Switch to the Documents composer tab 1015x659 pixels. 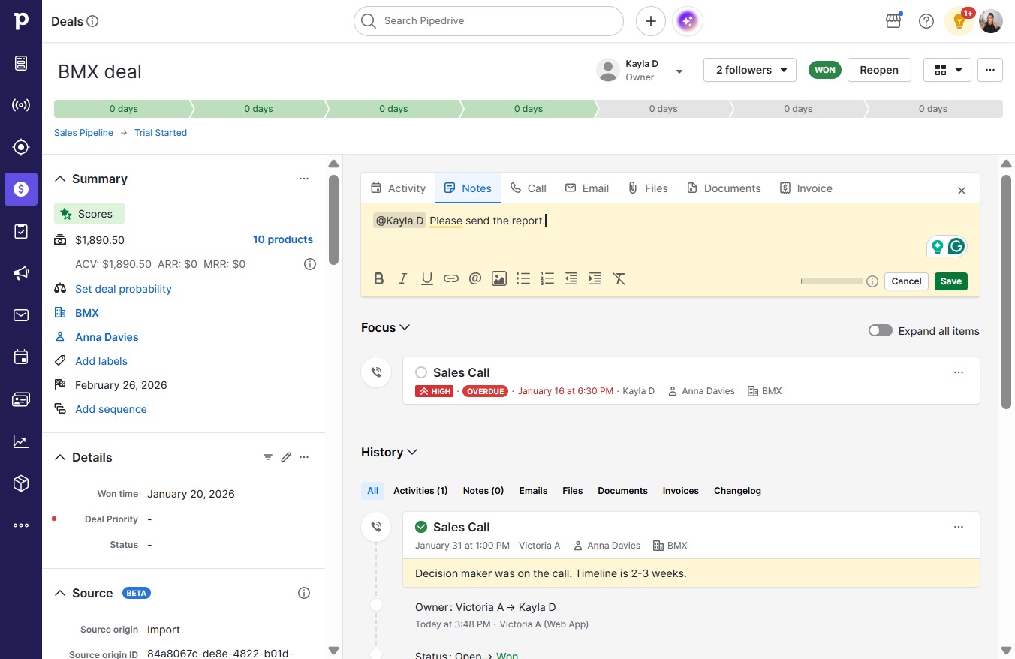pos(724,188)
